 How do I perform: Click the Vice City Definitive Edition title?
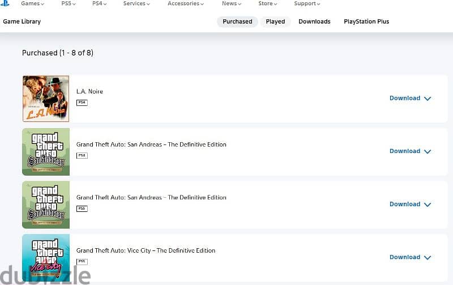[x=146, y=250]
